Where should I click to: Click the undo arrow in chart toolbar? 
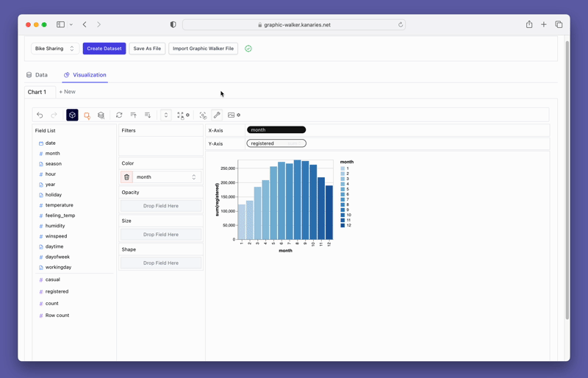pos(40,115)
